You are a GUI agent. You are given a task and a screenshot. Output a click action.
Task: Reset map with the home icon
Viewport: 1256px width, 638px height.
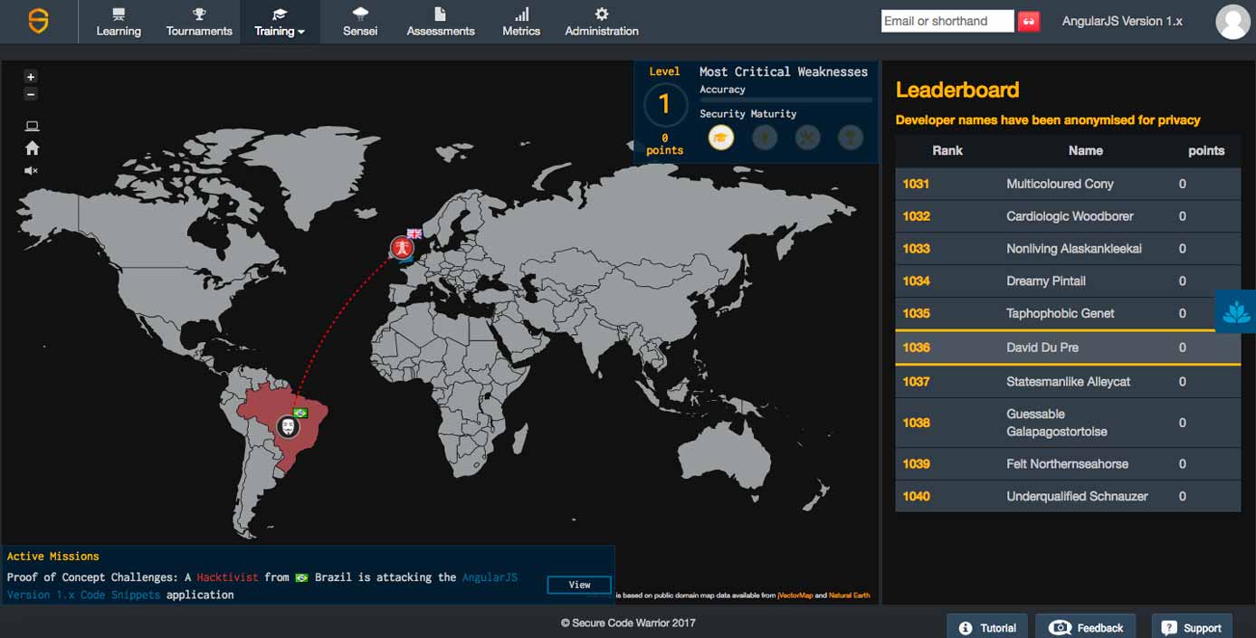32,148
